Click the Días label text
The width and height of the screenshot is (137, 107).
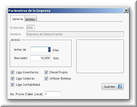click(x=56, y=50)
